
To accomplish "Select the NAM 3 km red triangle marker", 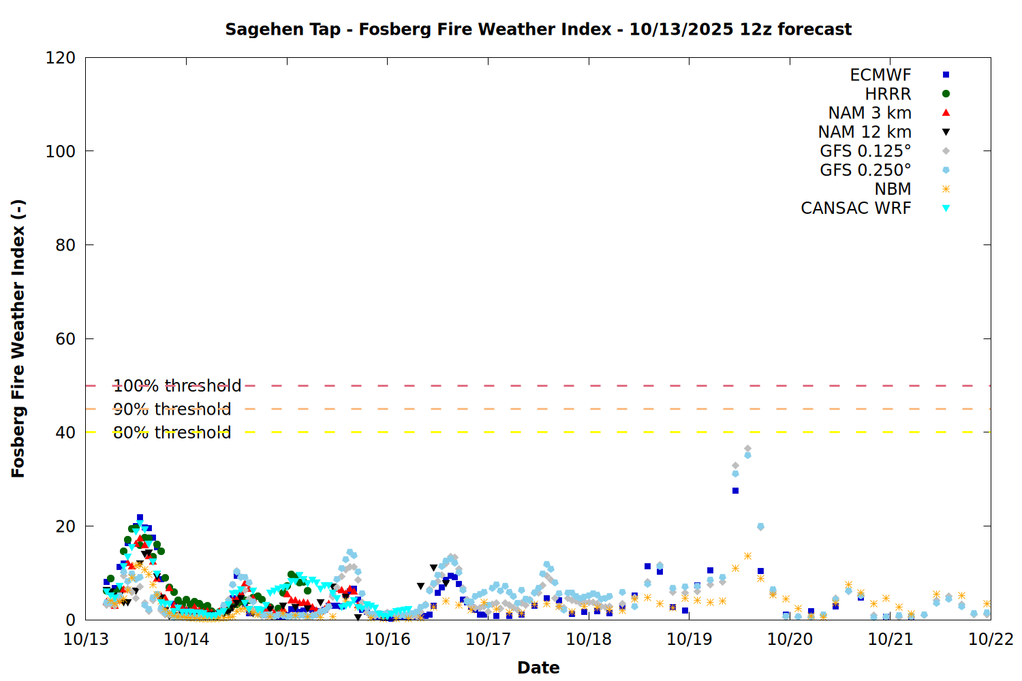I will pyautogui.click(x=946, y=113).
